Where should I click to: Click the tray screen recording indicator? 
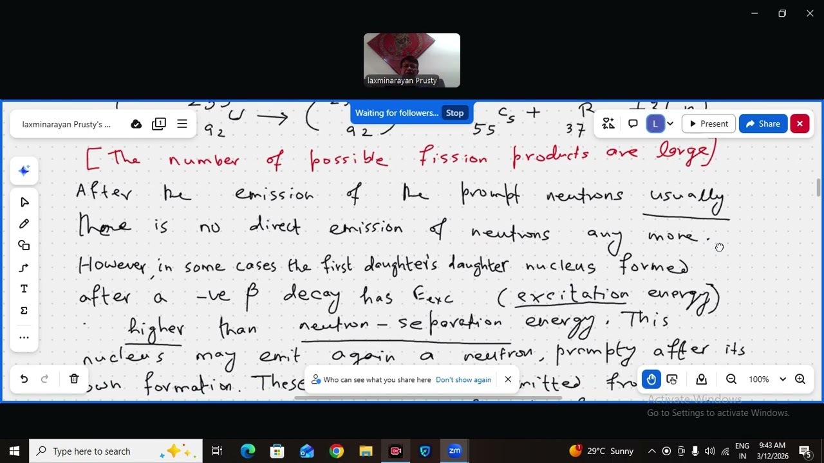click(666, 451)
